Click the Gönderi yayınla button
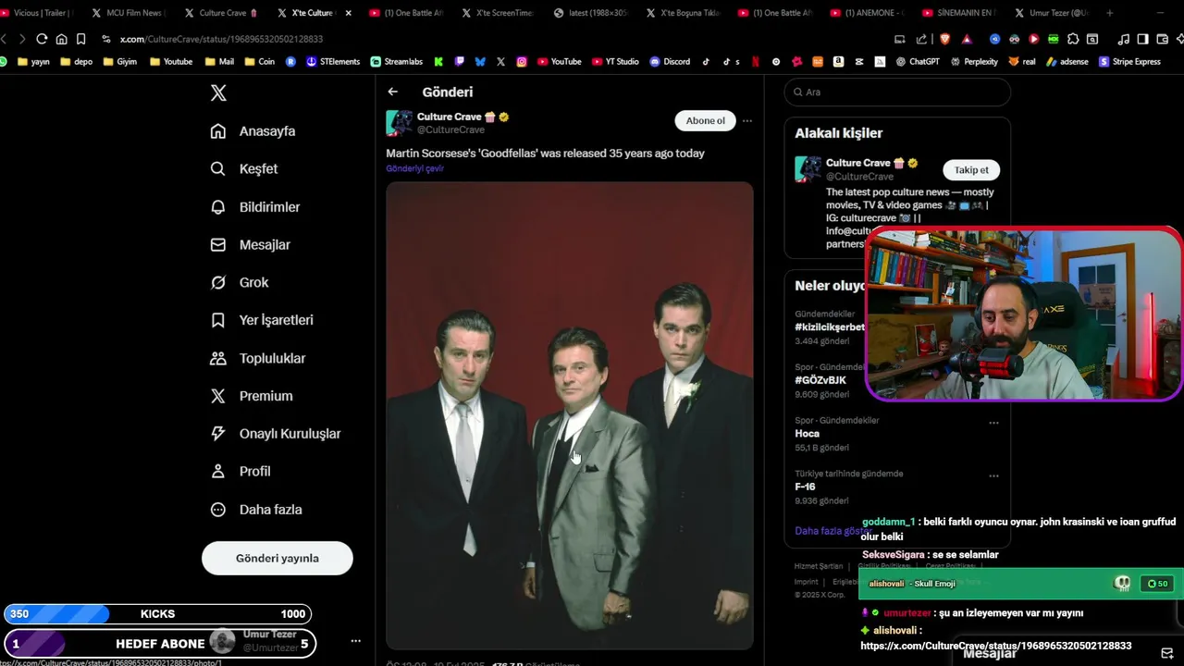 [277, 559]
